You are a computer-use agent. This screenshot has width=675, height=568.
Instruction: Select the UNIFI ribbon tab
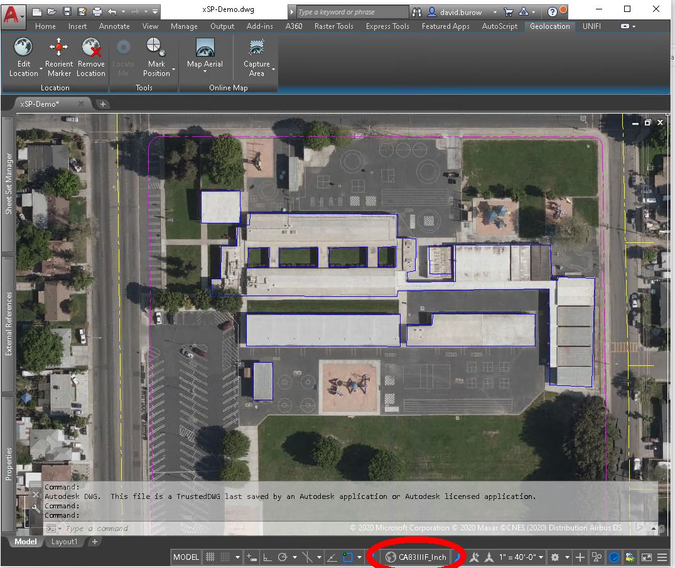click(x=591, y=26)
